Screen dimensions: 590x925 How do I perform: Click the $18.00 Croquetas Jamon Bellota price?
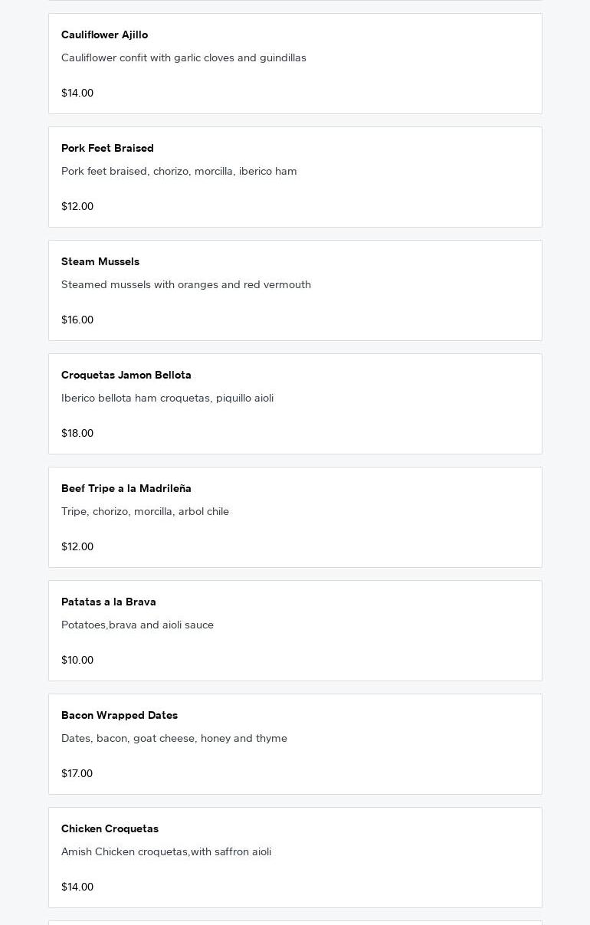coord(77,433)
